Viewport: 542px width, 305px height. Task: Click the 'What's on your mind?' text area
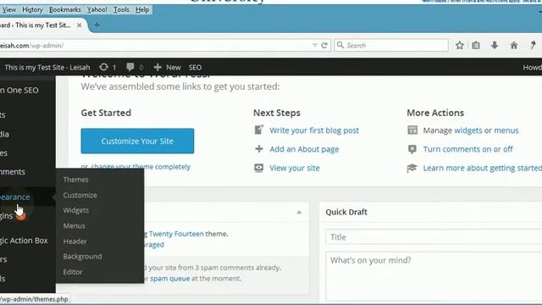(434, 277)
